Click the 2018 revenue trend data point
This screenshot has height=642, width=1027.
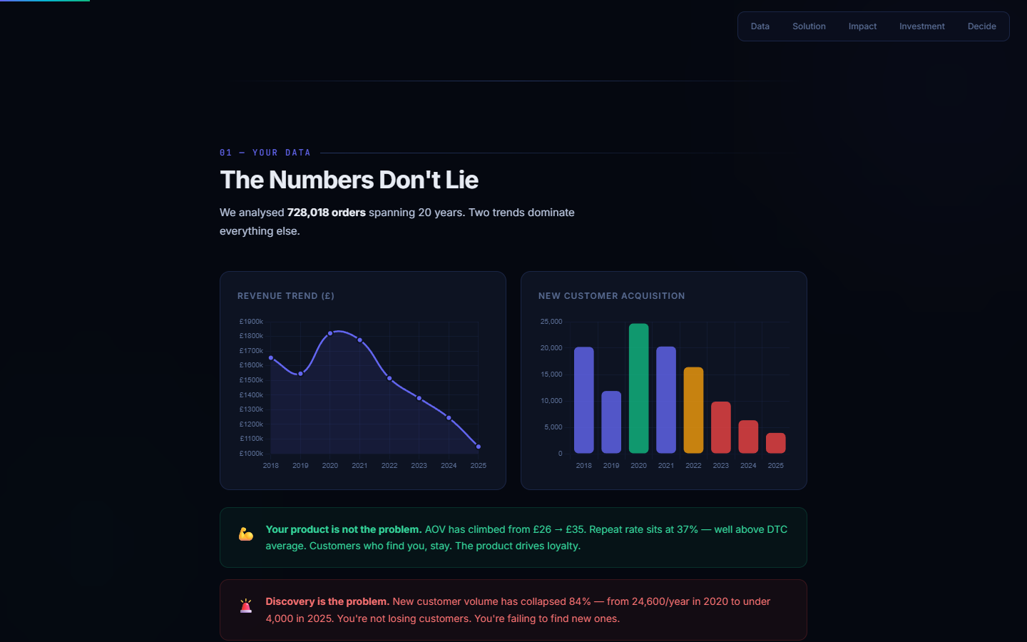point(271,358)
